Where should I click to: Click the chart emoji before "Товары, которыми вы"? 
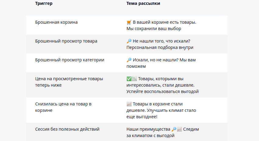(134, 79)
